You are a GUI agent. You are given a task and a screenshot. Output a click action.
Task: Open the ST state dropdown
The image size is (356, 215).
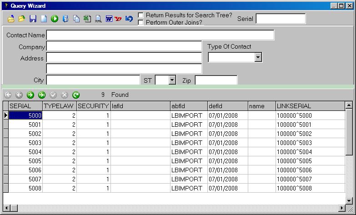(172, 80)
